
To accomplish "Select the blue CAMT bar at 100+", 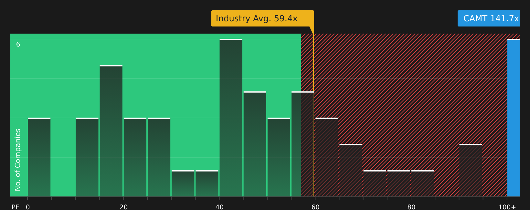I will click(x=514, y=118).
